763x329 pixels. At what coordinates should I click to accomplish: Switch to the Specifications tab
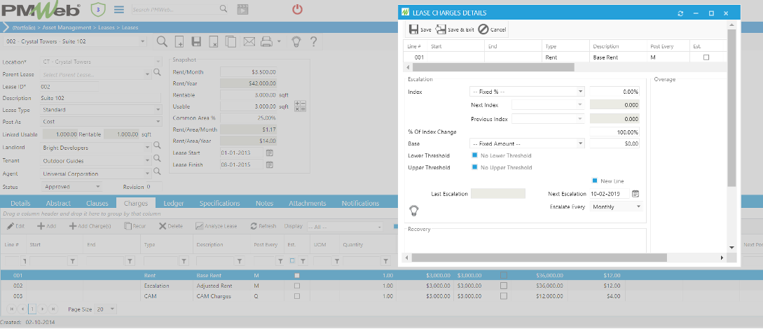(219, 203)
